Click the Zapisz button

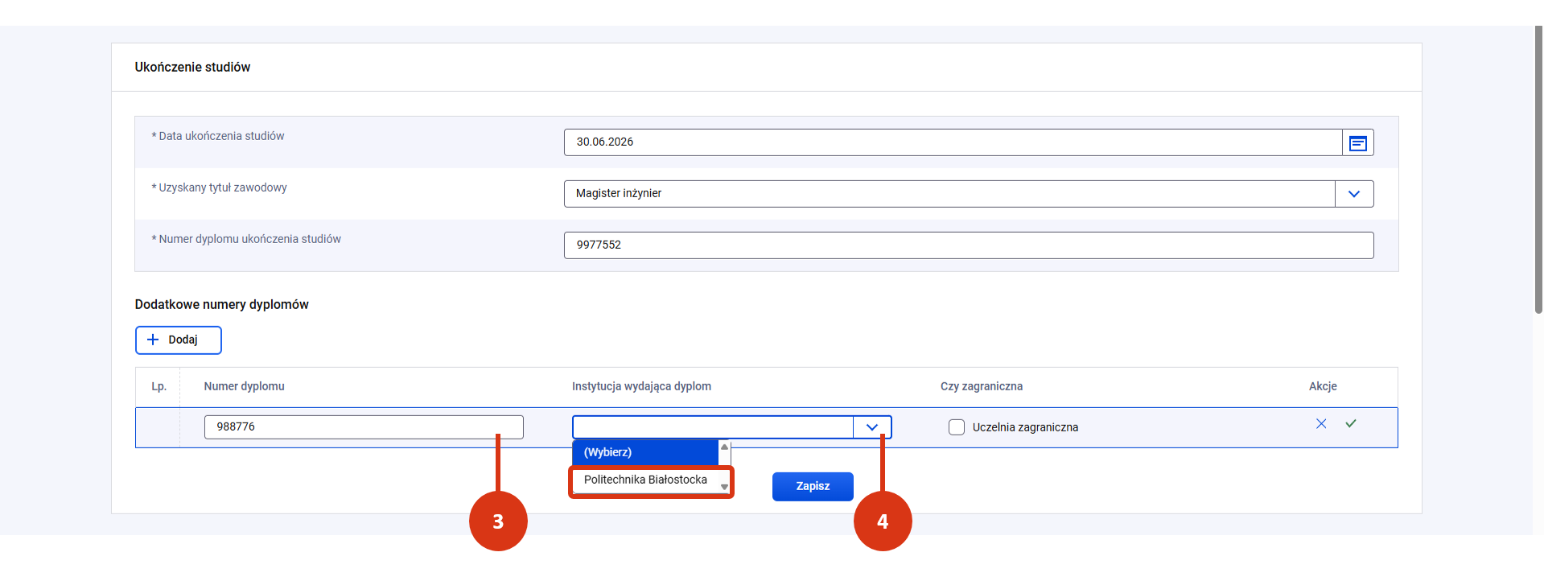[x=813, y=486]
